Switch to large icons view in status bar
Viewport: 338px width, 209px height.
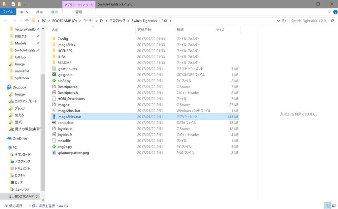coord(334,206)
